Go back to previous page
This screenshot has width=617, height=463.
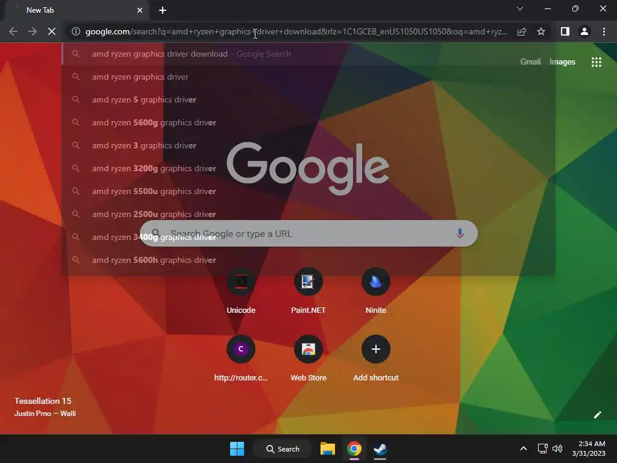[x=13, y=31]
